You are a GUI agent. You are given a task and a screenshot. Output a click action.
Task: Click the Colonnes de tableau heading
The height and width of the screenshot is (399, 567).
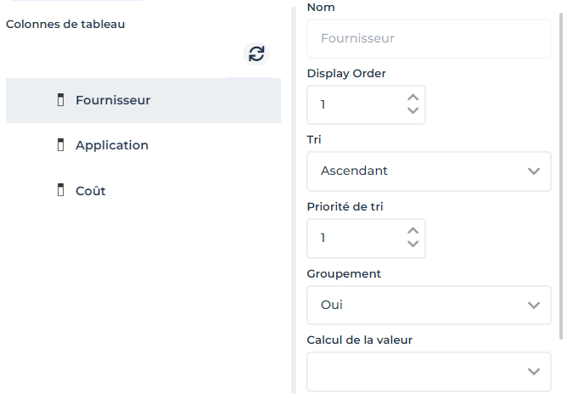[x=65, y=25]
